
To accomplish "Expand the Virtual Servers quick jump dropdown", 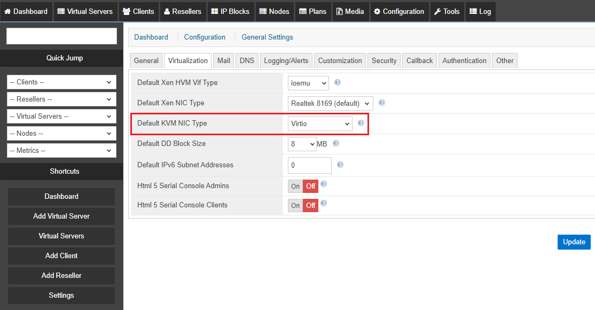I will (61, 117).
